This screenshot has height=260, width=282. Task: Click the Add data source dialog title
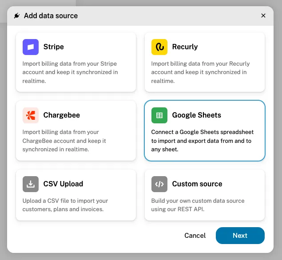51,16
